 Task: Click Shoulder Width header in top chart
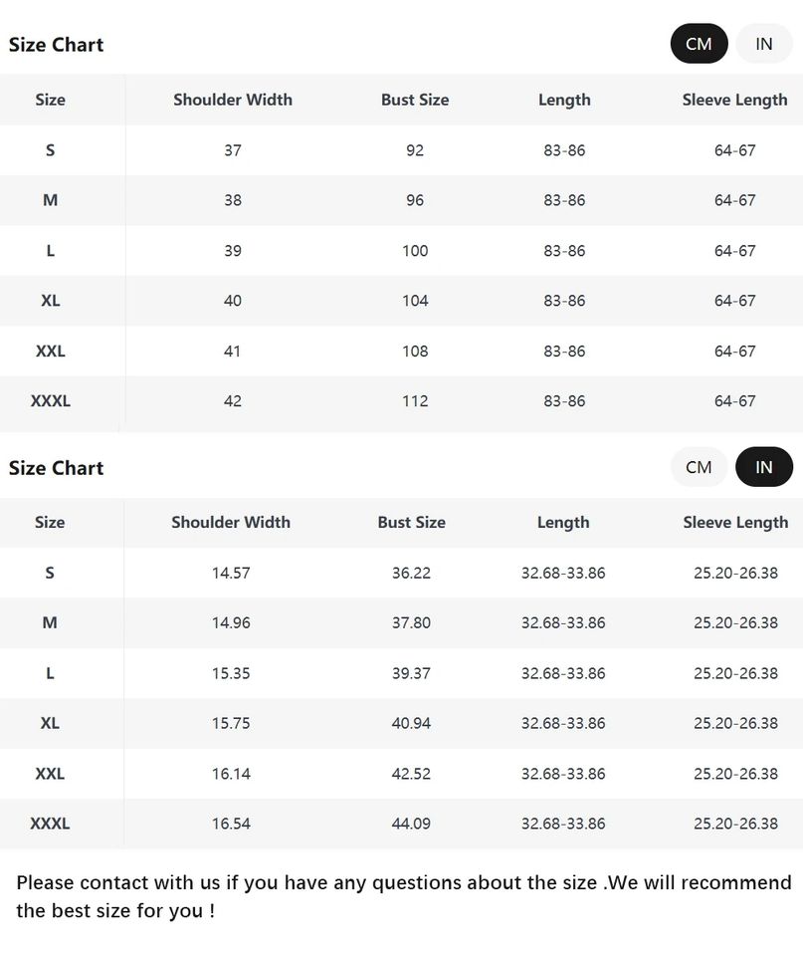tap(233, 100)
